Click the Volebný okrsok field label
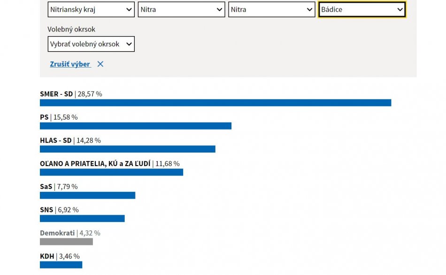Image resolution: width=446 pixels, height=275 pixels. click(x=71, y=29)
